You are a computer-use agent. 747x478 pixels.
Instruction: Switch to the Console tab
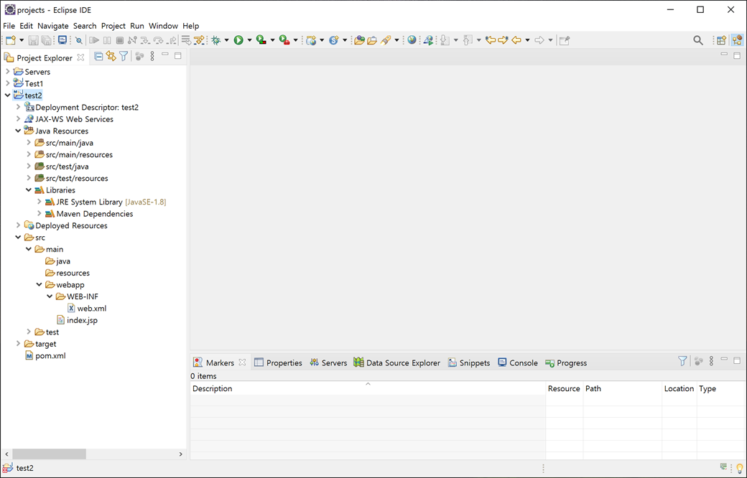click(x=517, y=362)
